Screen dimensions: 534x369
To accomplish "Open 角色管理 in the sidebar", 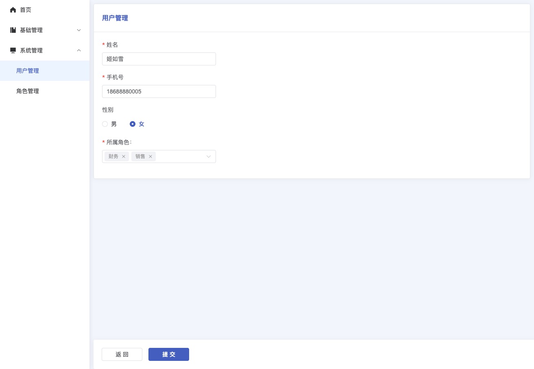I will click(28, 91).
